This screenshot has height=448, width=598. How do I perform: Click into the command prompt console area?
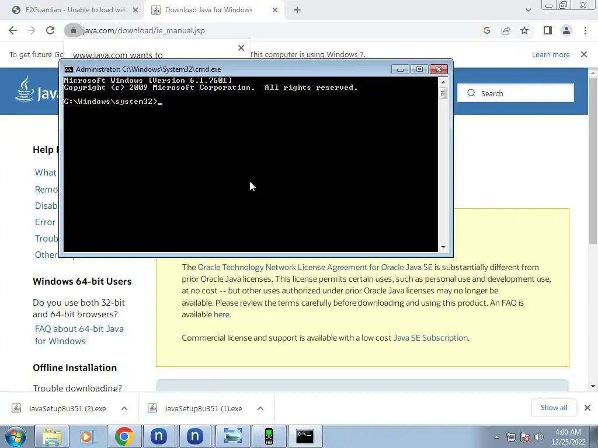tap(251, 164)
